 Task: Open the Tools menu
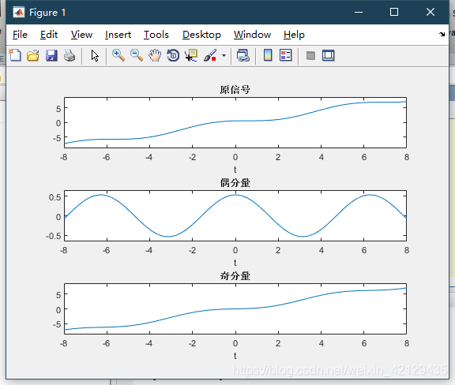pyautogui.click(x=156, y=35)
